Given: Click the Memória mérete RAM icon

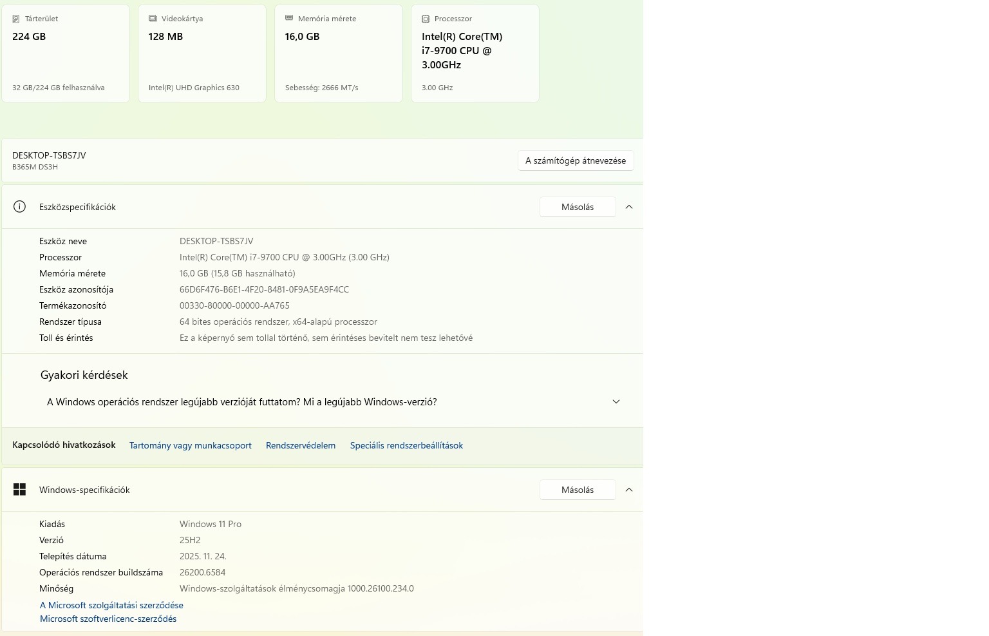Looking at the screenshot, I should (x=289, y=19).
